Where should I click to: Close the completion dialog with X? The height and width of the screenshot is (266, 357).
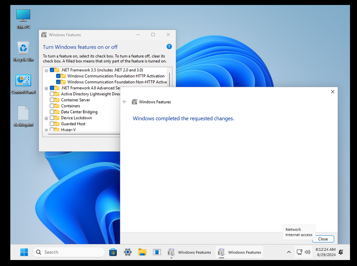(333, 92)
